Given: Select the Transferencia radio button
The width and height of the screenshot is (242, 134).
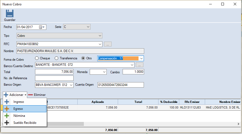Looking at the screenshot, I should [x=56, y=58].
